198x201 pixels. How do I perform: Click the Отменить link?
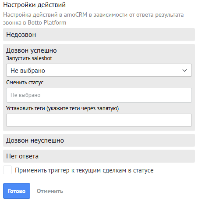50,191
